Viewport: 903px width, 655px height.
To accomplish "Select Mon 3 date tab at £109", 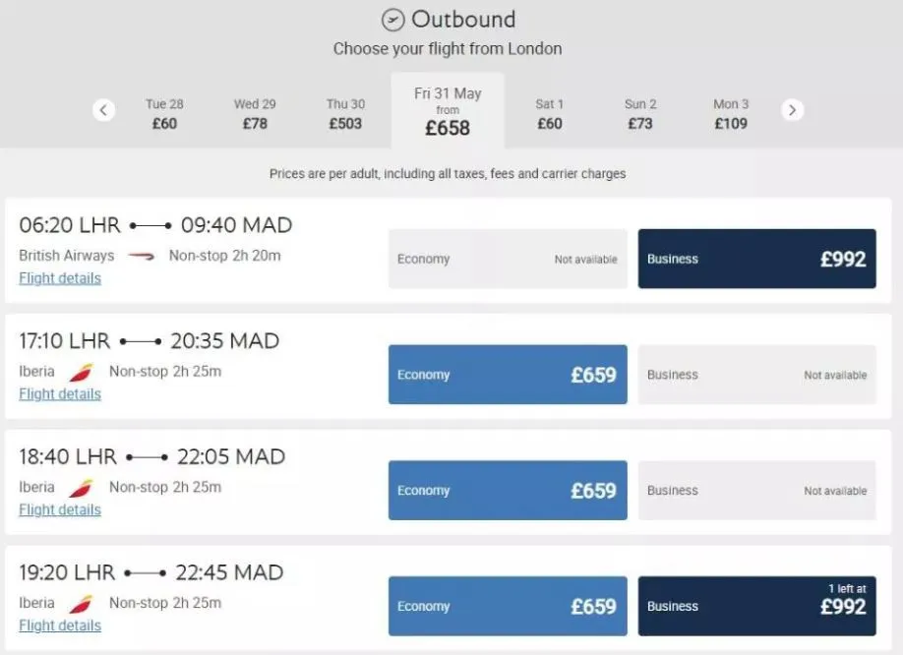I will (731, 114).
